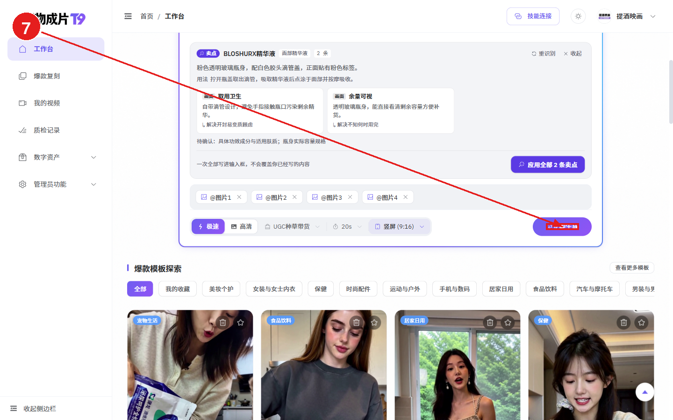Click the 我的视频 camera icon
This screenshot has width=673, height=420.
[22, 103]
